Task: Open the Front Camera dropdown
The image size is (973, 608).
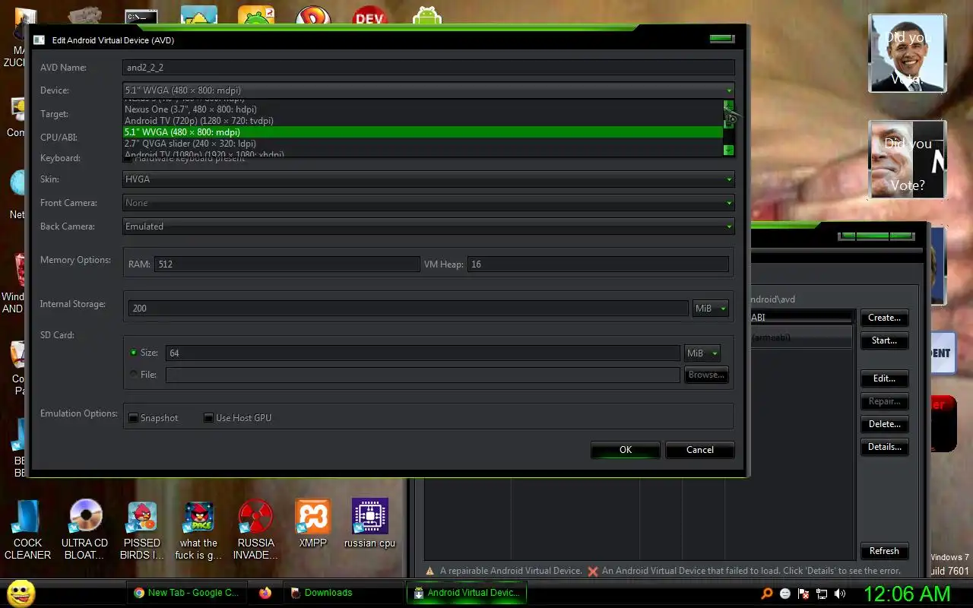Action: click(429, 203)
